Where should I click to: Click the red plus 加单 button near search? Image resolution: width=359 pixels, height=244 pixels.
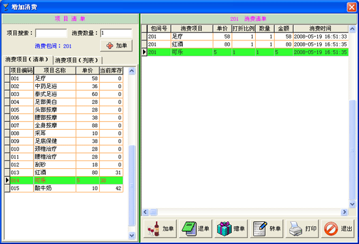tap(116, 46)
